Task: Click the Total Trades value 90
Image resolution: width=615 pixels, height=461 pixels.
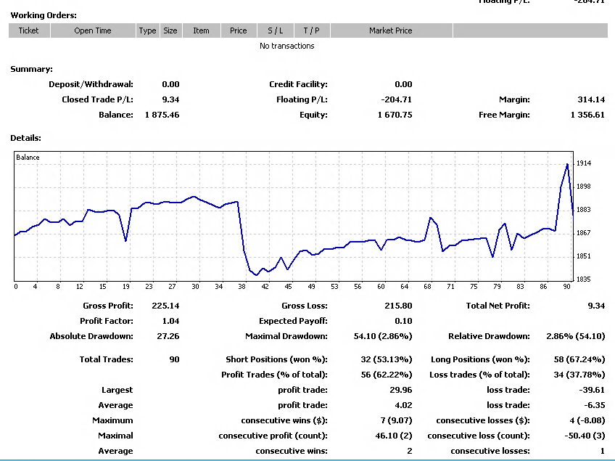Action: [174, 359]
